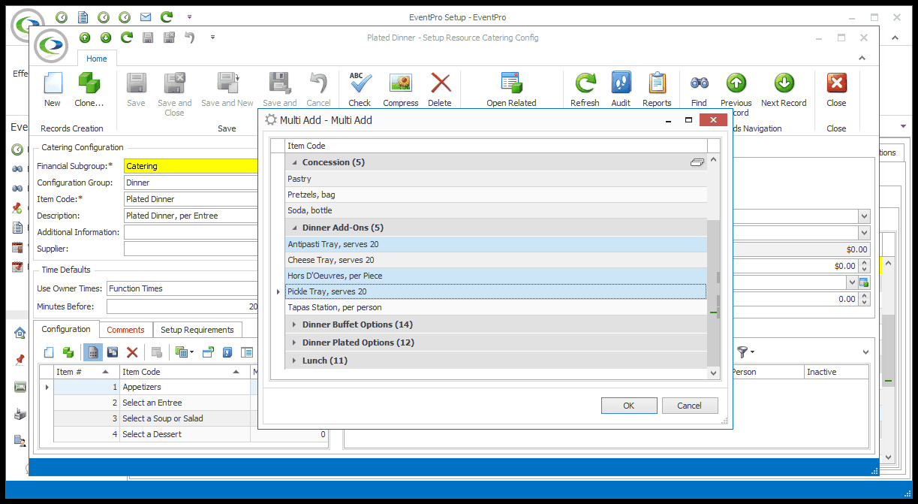Click envelope icon in EventPro Setup title bar

[146, 17]
